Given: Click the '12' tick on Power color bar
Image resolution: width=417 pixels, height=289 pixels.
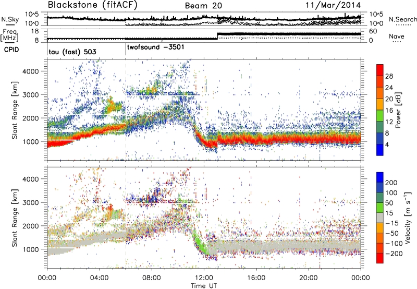Looking at the screenshot, I should pos(389,122).
